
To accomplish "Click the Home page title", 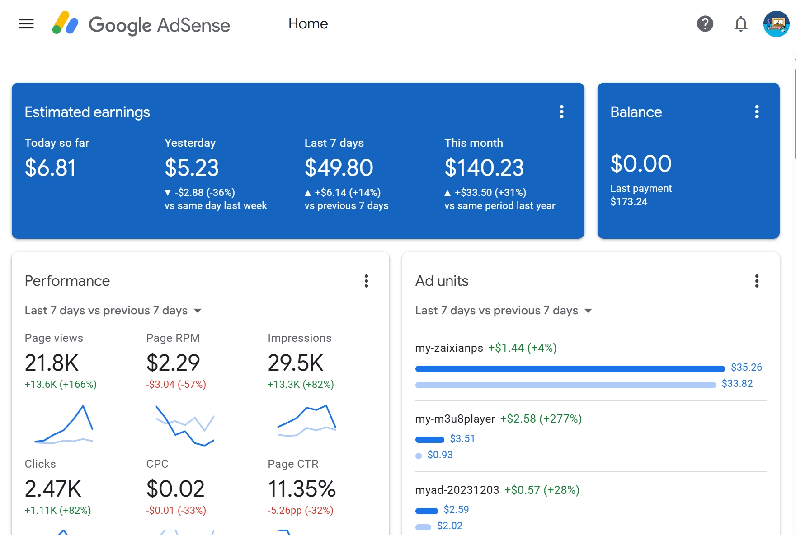I will click(308, 23).
